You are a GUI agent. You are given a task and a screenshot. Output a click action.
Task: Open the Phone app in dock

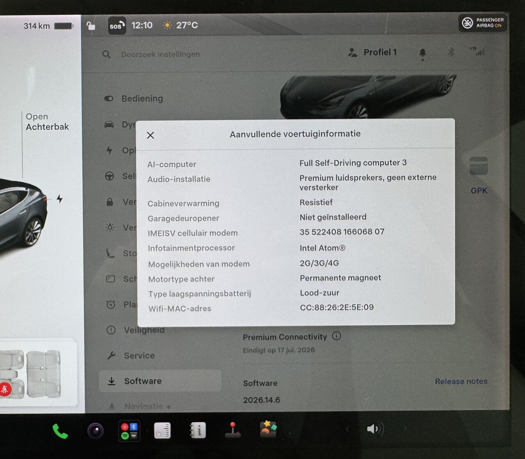click(60, 431)
